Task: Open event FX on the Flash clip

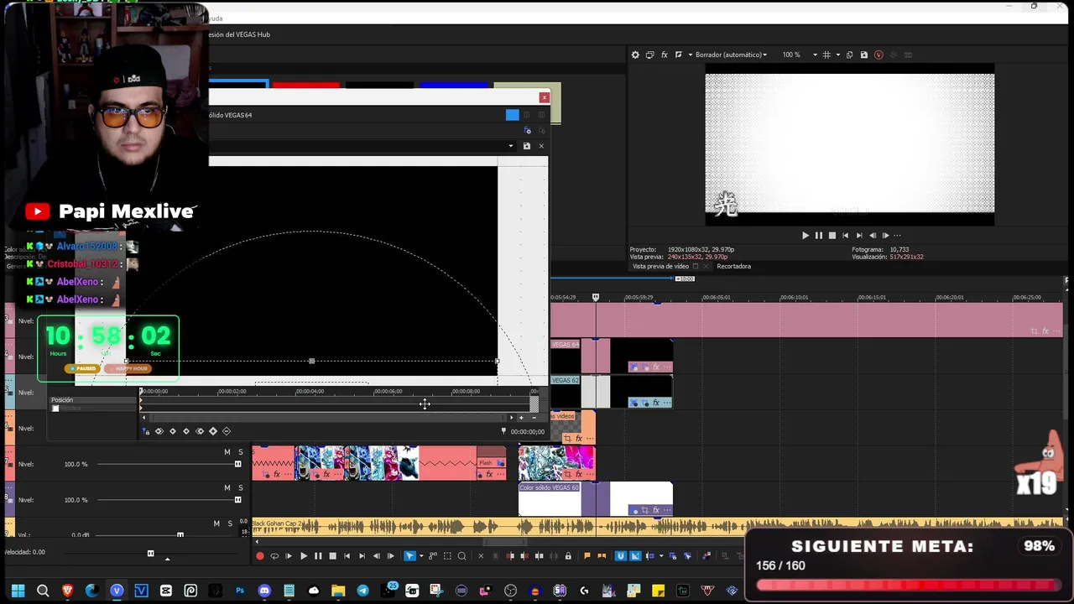Action: pyautogui.click(x=488, y=475)
